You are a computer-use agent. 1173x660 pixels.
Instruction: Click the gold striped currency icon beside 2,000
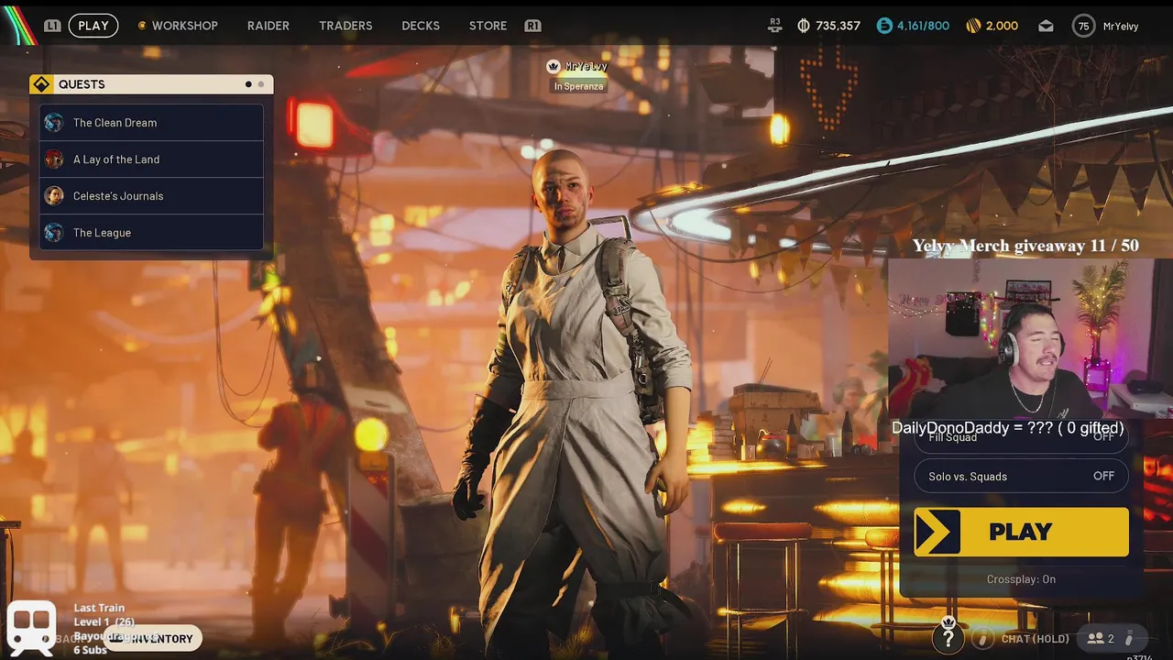click(x=974, y=26)
